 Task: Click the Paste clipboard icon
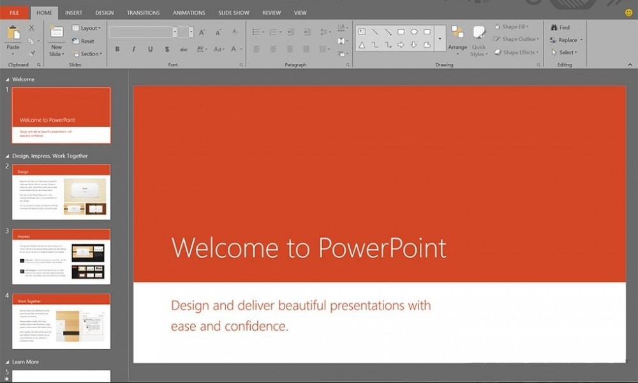point(13,33)
